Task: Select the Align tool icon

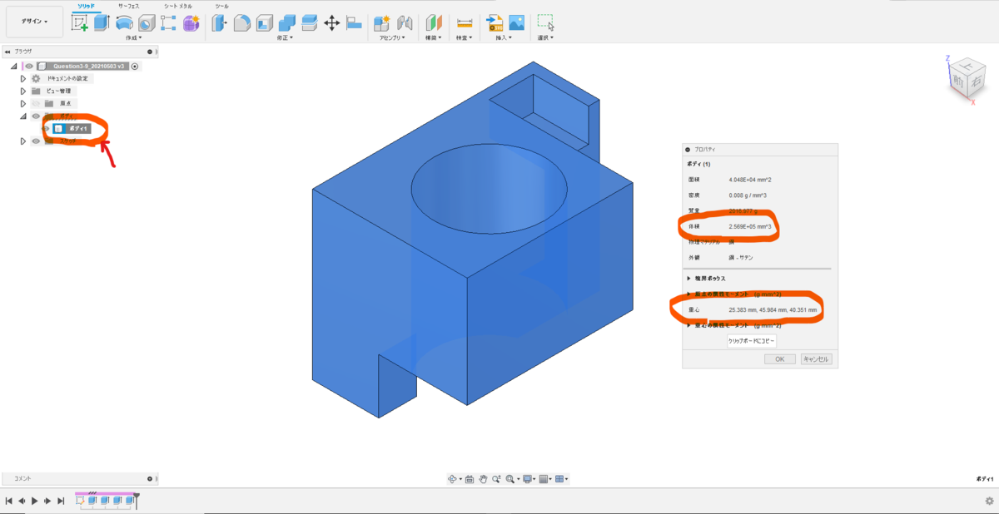Action: tap(354, 23)
